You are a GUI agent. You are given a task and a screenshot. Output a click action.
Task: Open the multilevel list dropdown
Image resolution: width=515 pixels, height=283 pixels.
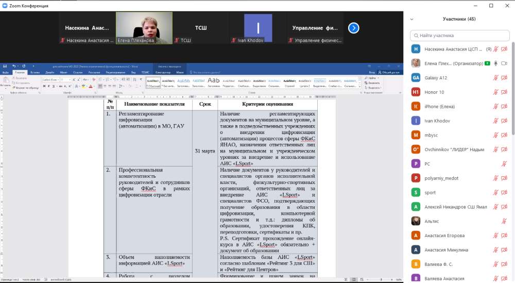pyautogui.click(x=116, y=79)
